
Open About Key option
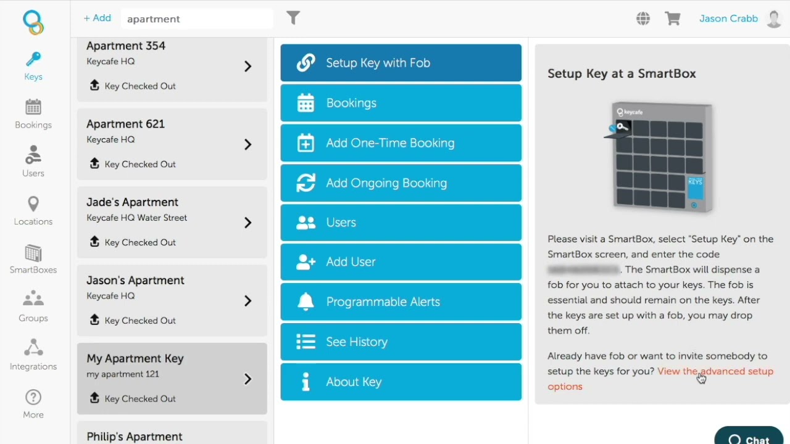(401, 382)
